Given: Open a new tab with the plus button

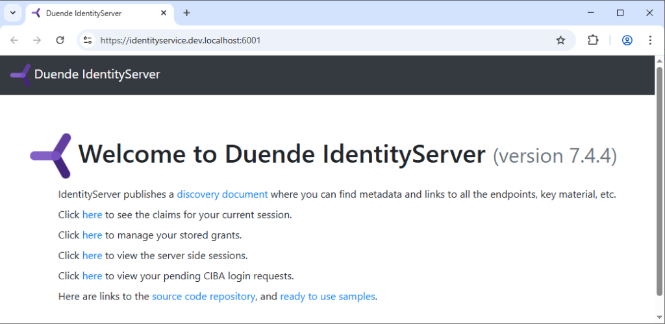Looking at the screenshot, I should click(x=187, y=13).
